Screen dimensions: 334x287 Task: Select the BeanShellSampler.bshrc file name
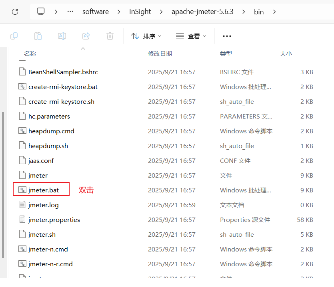click(x=63, y=72)
